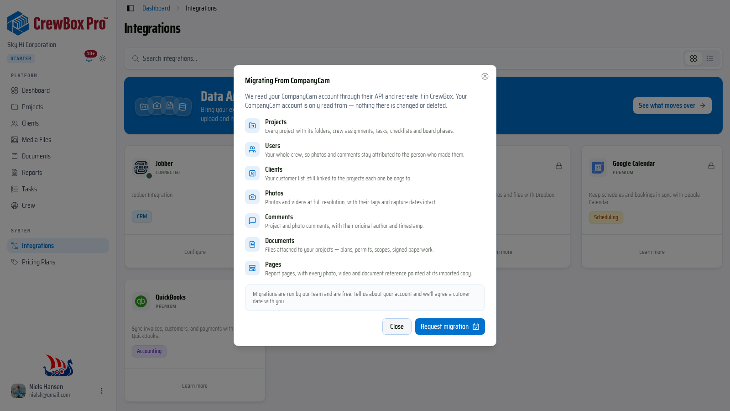The image size is (730, 411).
Task: Click the CRM tag on Jobber card
Action: click(142, 216)
